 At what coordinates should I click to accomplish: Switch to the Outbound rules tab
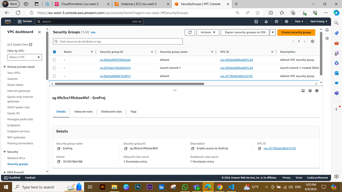[111, 112]
